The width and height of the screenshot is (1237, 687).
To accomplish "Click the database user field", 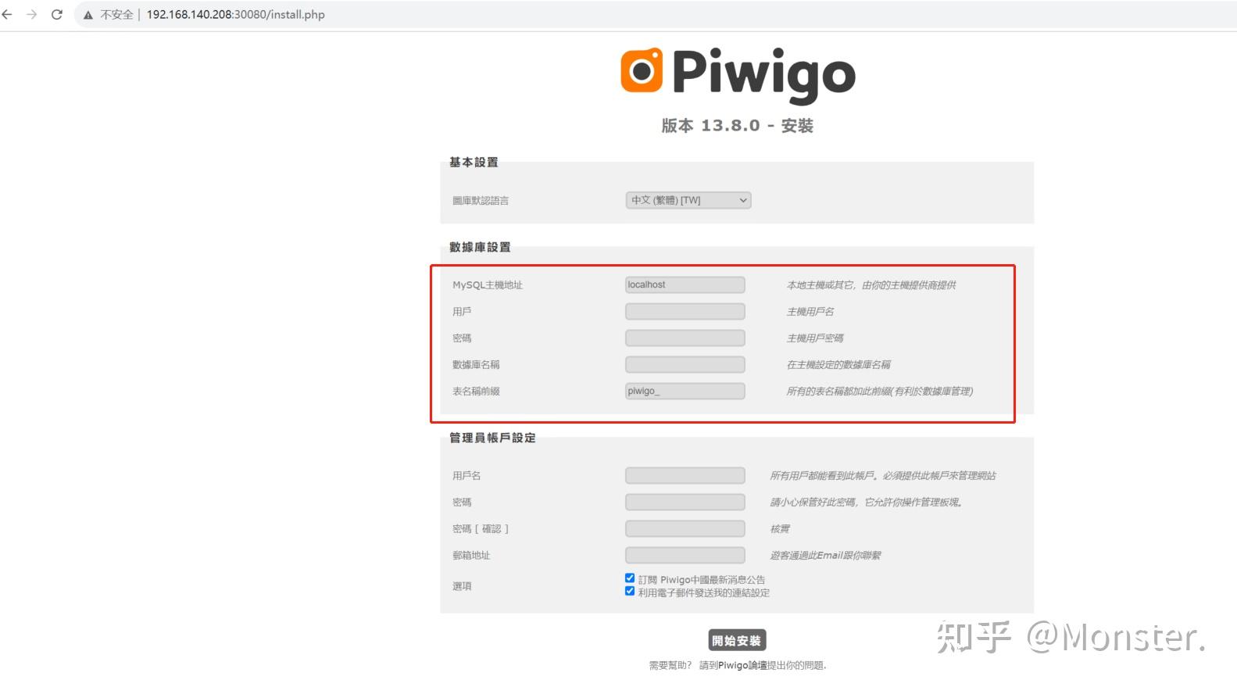I will pyautogui.click(x=685, y=311).
